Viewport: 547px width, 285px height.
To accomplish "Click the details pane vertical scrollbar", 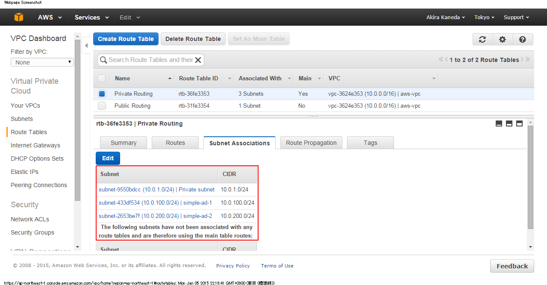I will coord(530,177).
